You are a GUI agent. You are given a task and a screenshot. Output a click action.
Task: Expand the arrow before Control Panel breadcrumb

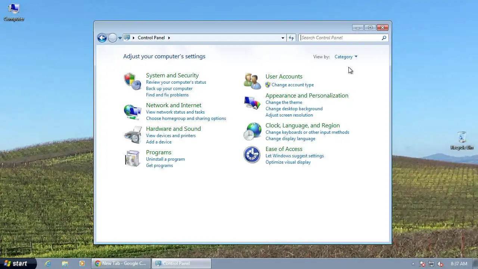pyautogui.click(x=134, y=38)
